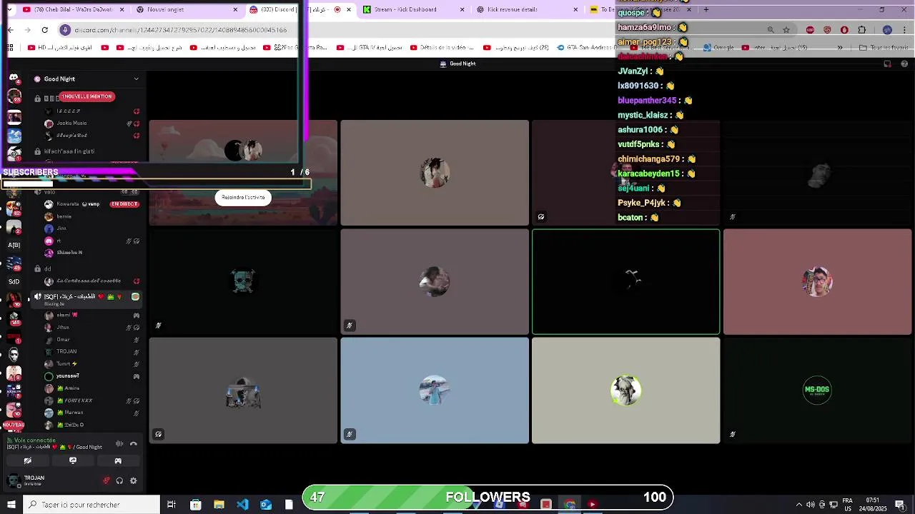Switch to Cheb Bilal YouTube tab
Viewport: 915px width, 514px height.
71,9
